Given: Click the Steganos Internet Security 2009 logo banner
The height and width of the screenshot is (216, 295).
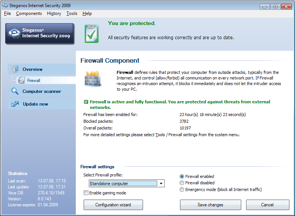Looking at the screenshot, I should tap(40, 34).
